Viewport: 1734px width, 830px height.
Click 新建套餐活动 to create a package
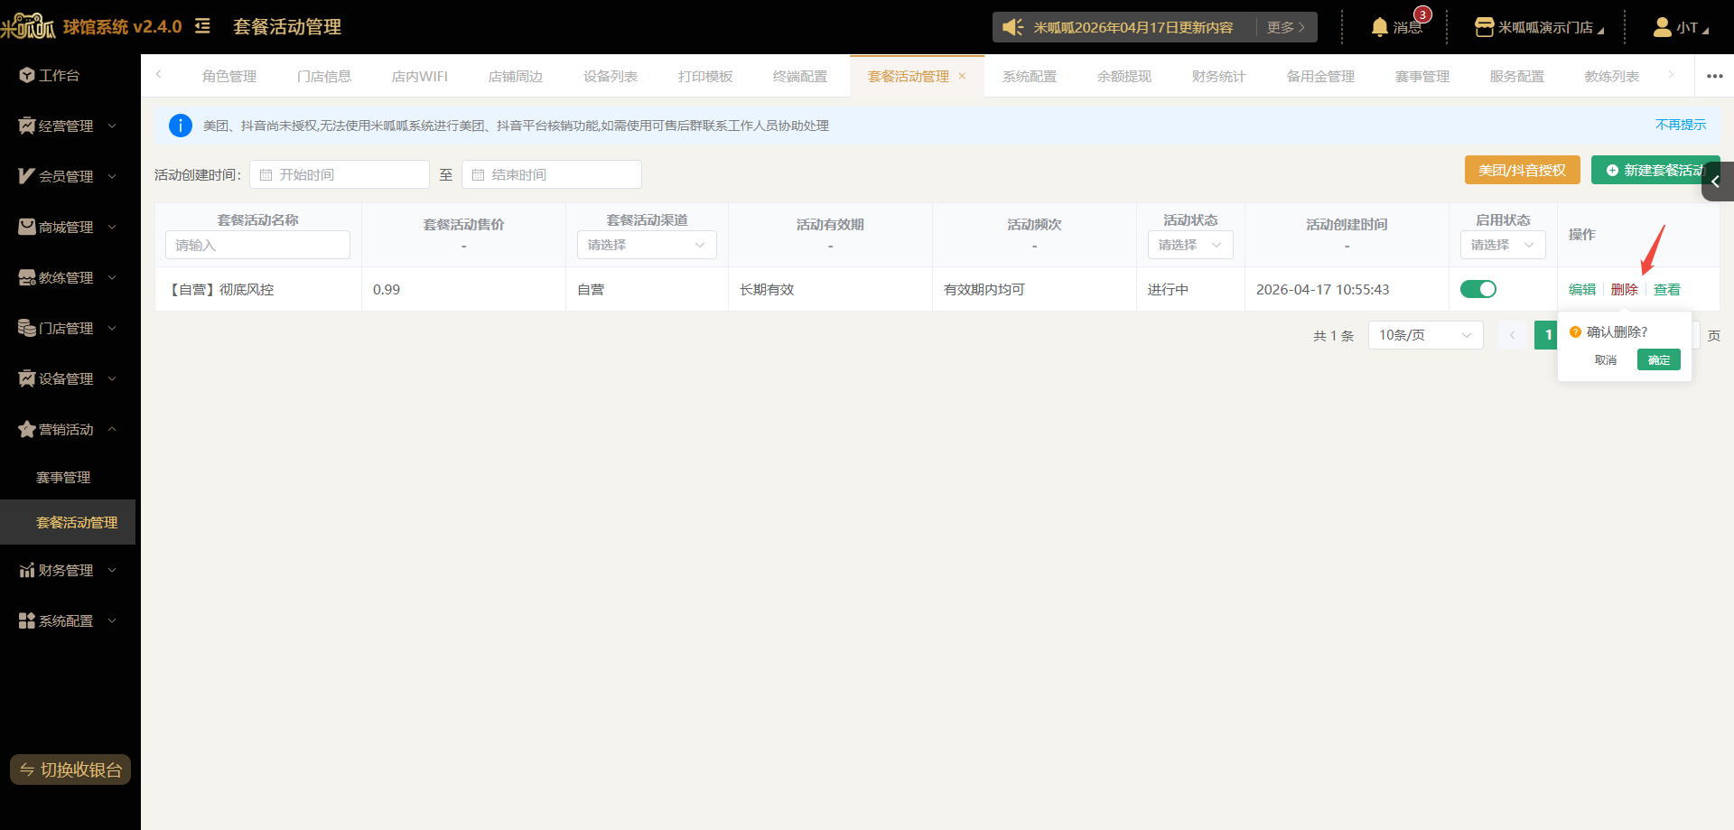click(1655, 170)
